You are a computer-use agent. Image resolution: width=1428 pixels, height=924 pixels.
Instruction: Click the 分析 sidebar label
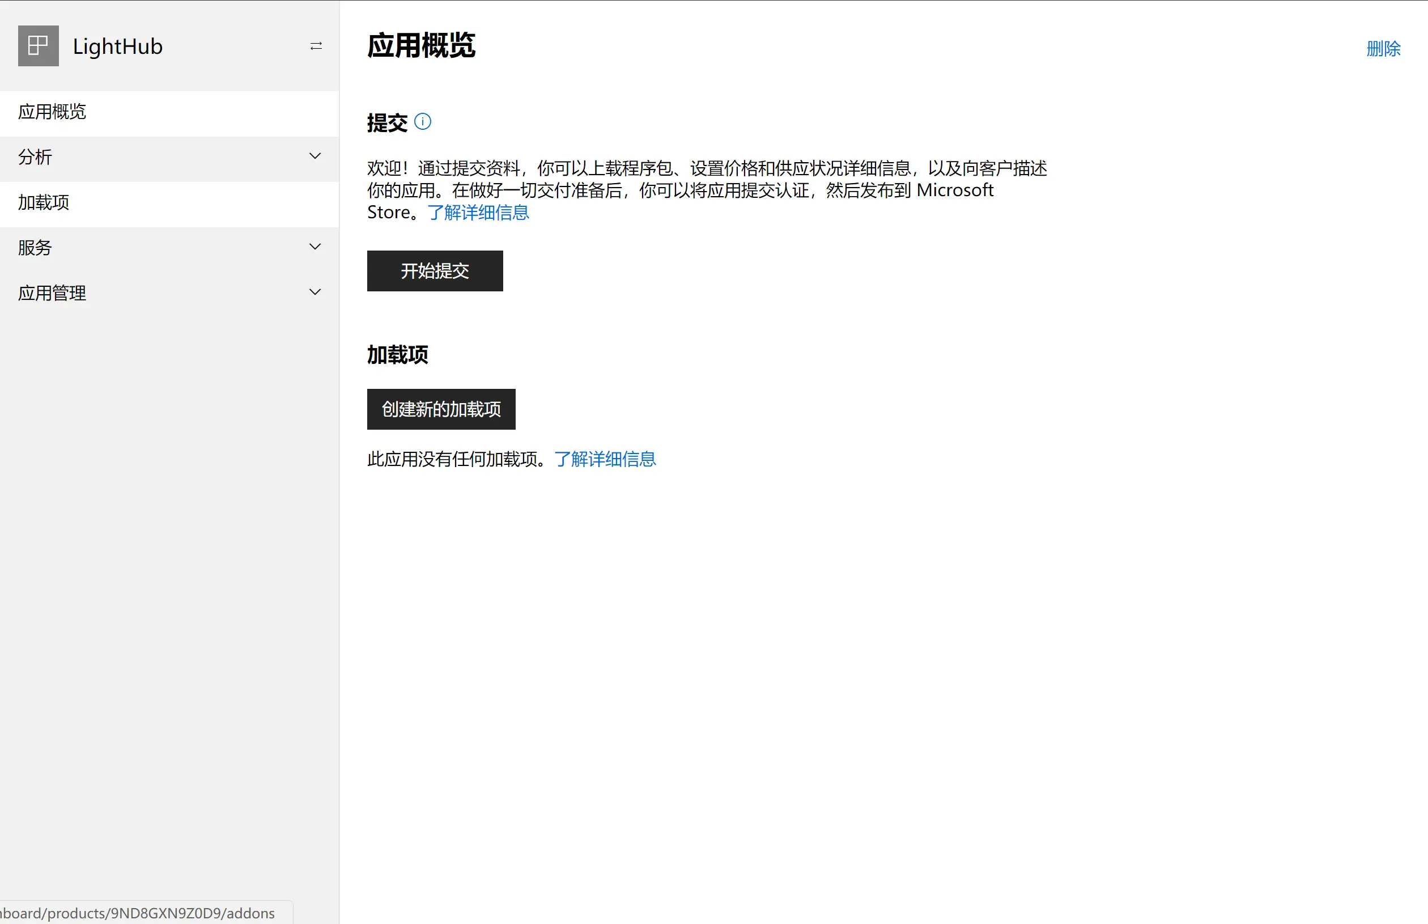click(35, 157)
